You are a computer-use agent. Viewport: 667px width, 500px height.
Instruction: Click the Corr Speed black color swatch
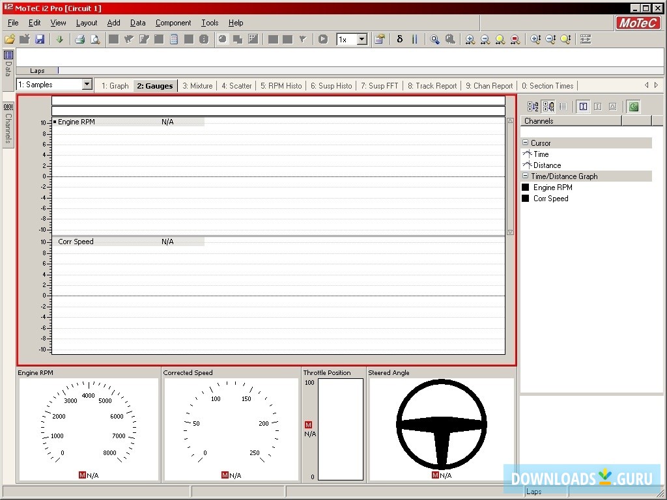(526, 198)
